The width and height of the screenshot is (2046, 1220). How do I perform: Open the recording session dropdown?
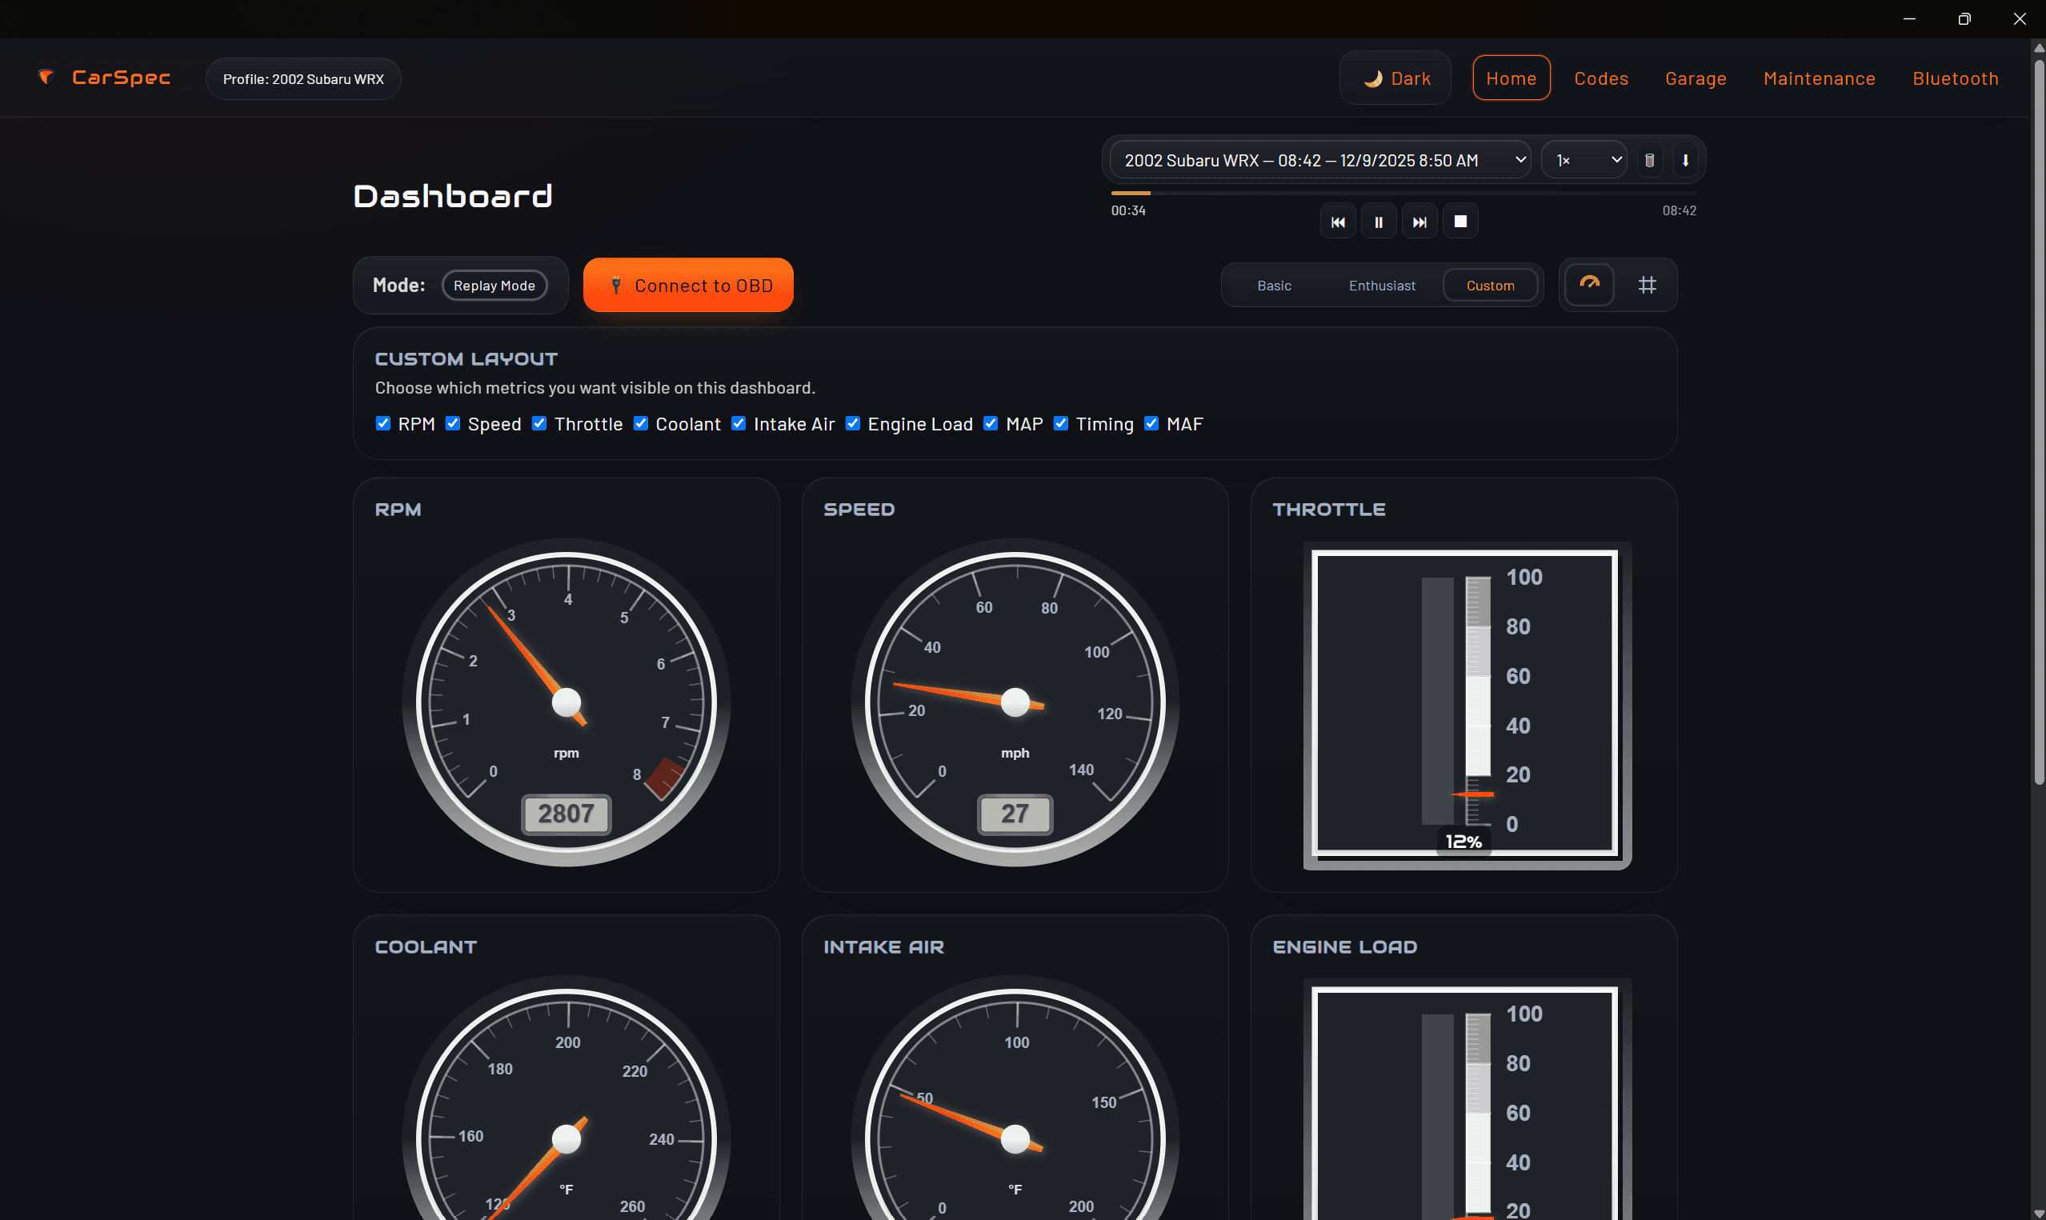pos(1321,160)
